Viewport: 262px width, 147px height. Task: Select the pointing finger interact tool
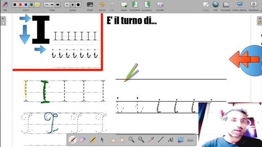(x=112, y=140)
